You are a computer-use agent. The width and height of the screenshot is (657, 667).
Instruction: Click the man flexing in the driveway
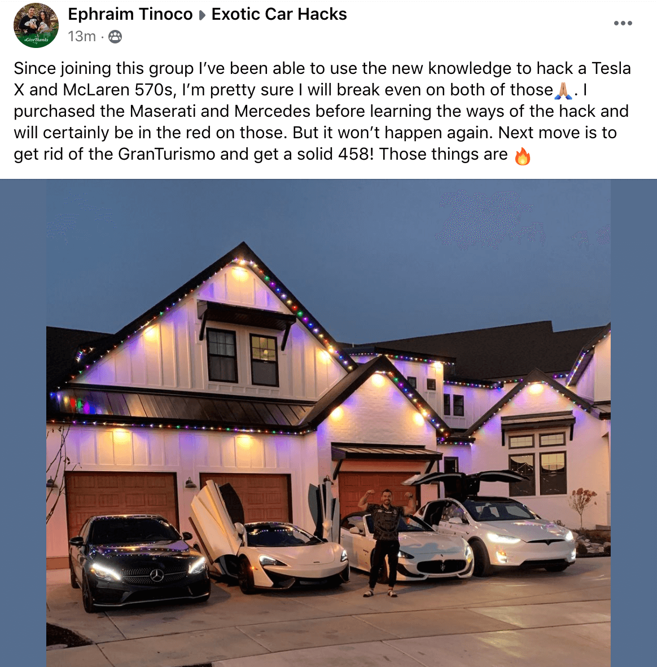tap(387, 543)
